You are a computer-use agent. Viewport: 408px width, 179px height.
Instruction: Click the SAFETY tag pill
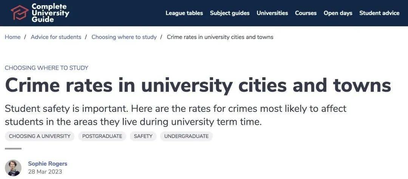[x=143, y=136]
